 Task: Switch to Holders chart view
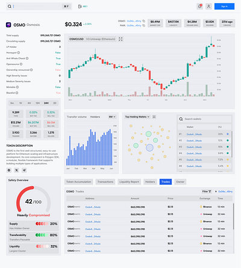(x=95, y=117)
